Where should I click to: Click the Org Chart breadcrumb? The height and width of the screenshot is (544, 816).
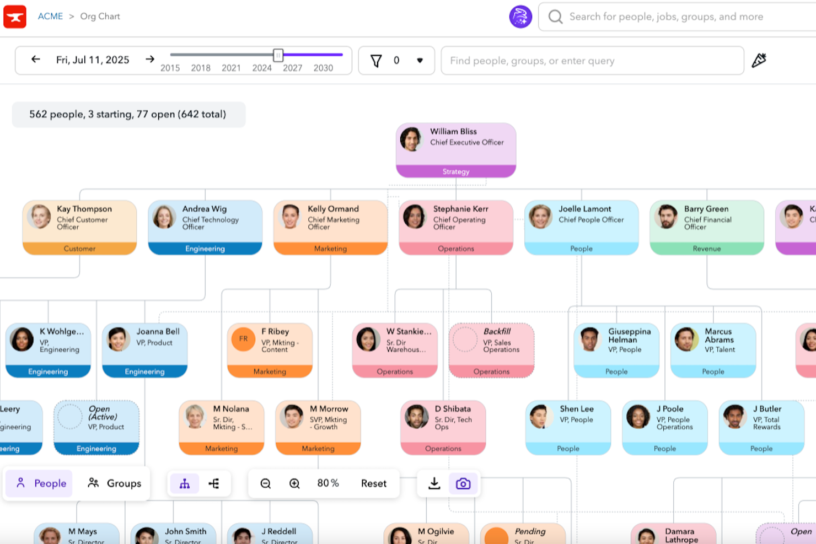coord(100,17)
